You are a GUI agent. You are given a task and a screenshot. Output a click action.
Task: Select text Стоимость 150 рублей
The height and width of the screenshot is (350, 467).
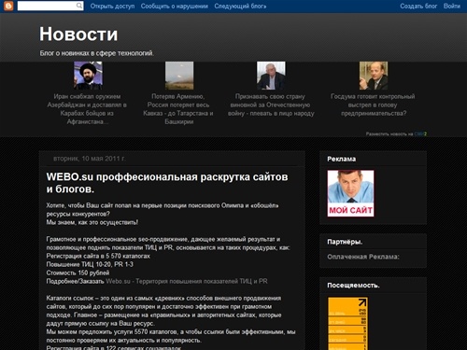(x=78, y=273)
